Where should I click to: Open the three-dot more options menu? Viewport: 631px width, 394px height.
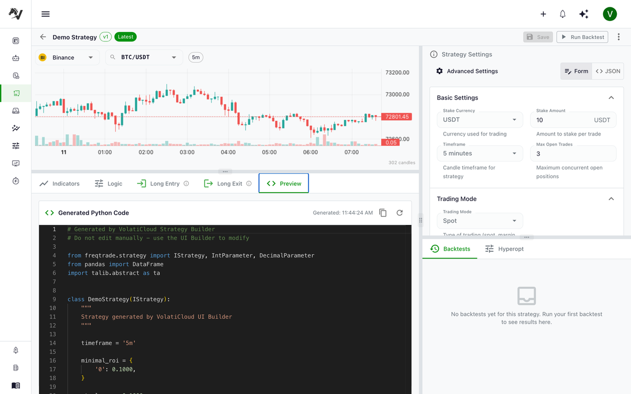[x=618, y=37]
